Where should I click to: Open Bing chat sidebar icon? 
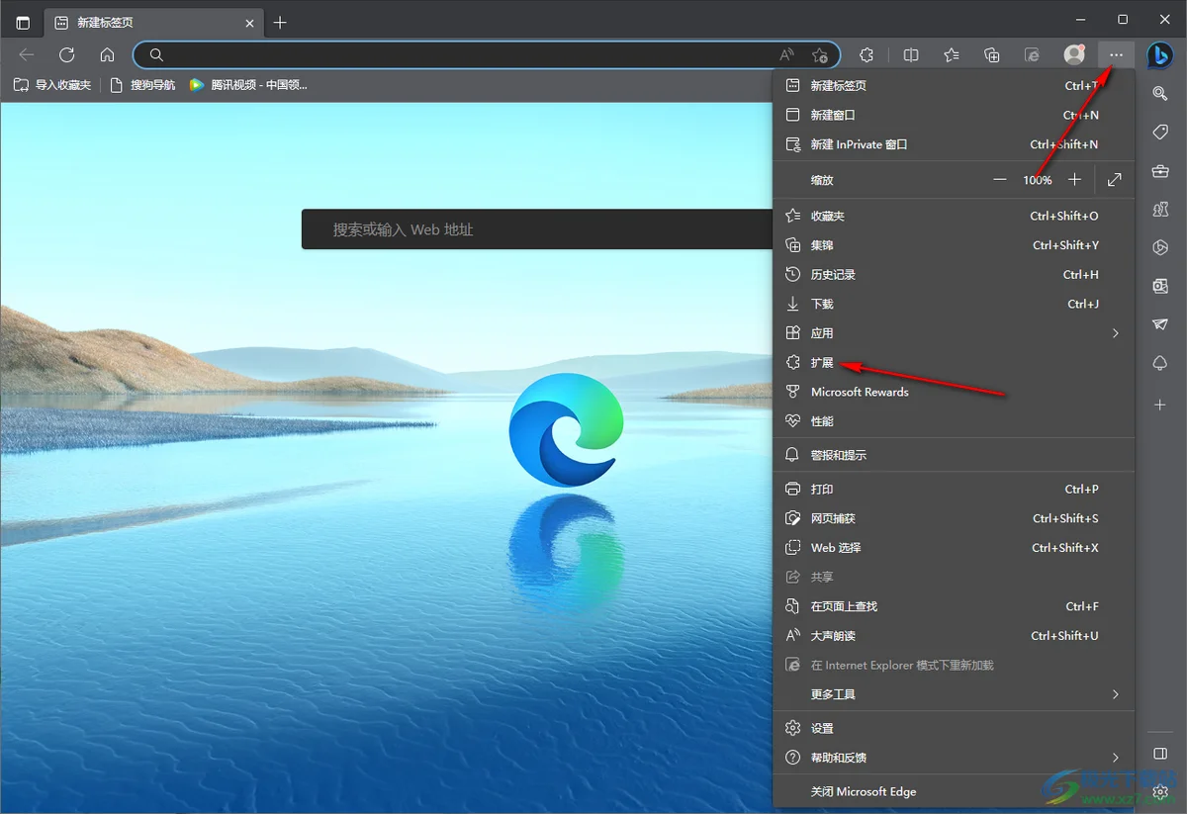[1160, 55]
